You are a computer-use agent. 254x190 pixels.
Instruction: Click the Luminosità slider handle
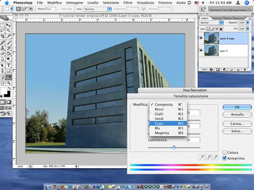click(174, 147)
